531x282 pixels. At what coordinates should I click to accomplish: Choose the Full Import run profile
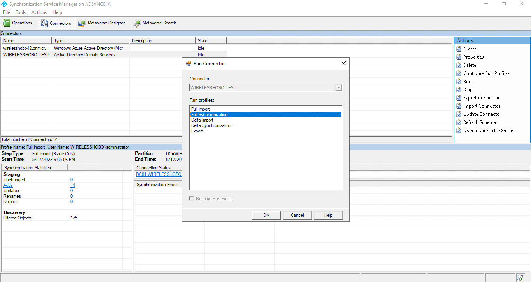[x=201, y=109]
